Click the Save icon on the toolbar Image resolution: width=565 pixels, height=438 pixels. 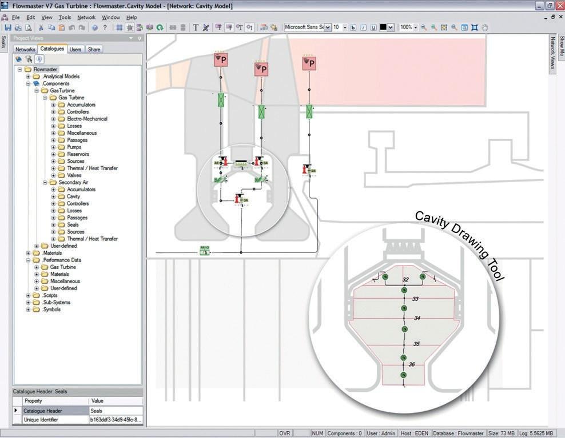[x=7, y=27]
